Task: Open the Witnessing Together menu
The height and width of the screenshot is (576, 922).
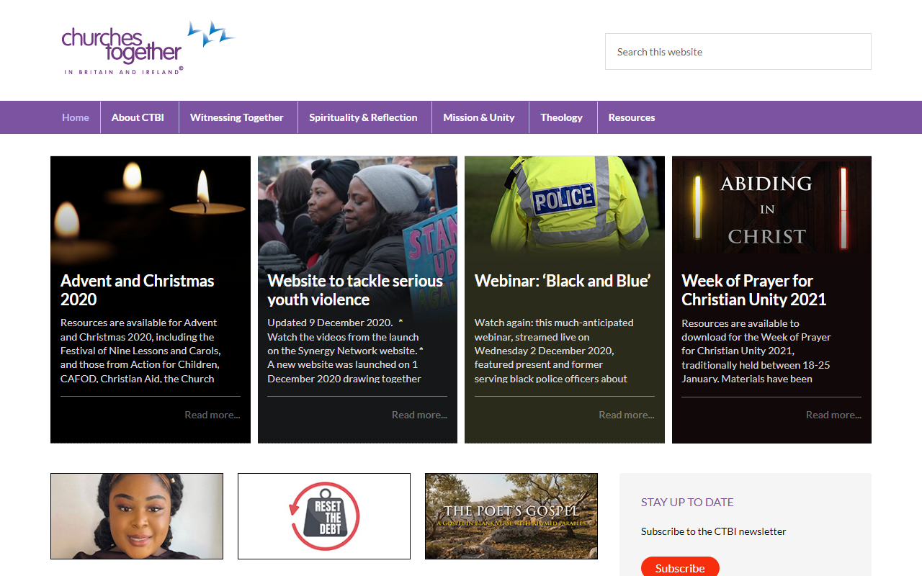Action: [237, 117]
